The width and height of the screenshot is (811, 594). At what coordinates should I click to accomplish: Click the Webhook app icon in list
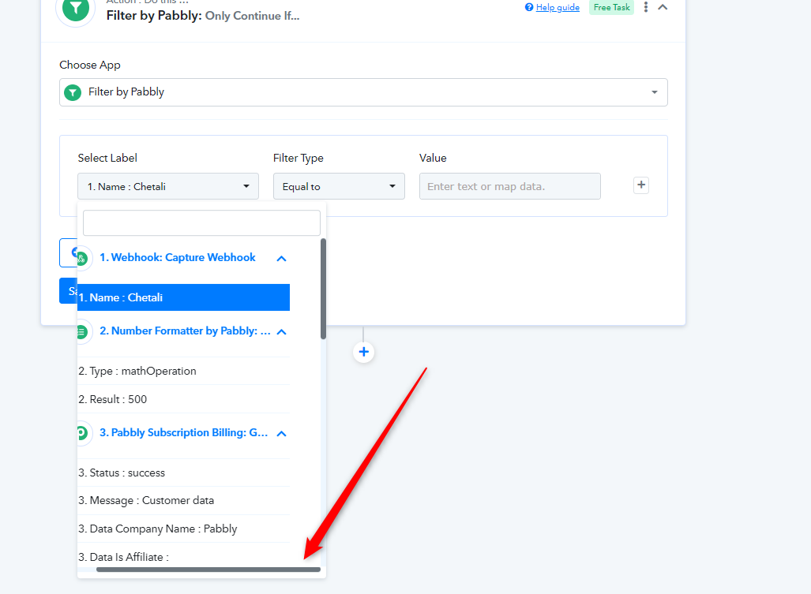(x=83, y=258)
